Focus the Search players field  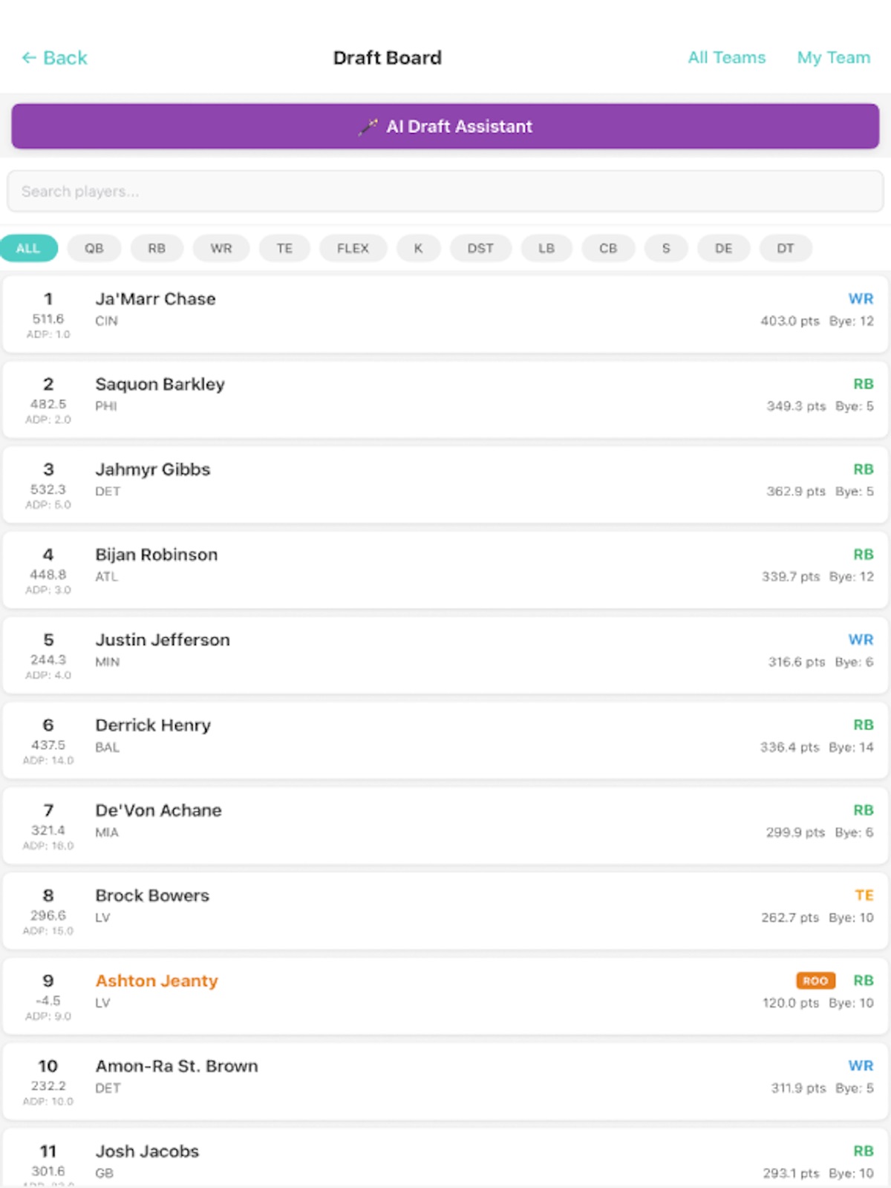pyautogui.click(x=446, y=192)
